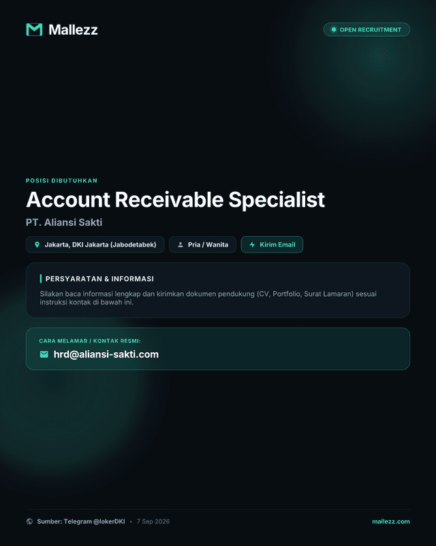Viewport: 436px width, 546px height.
Task: Click the Account Receivable Specialist title
Action: [175, 199]
